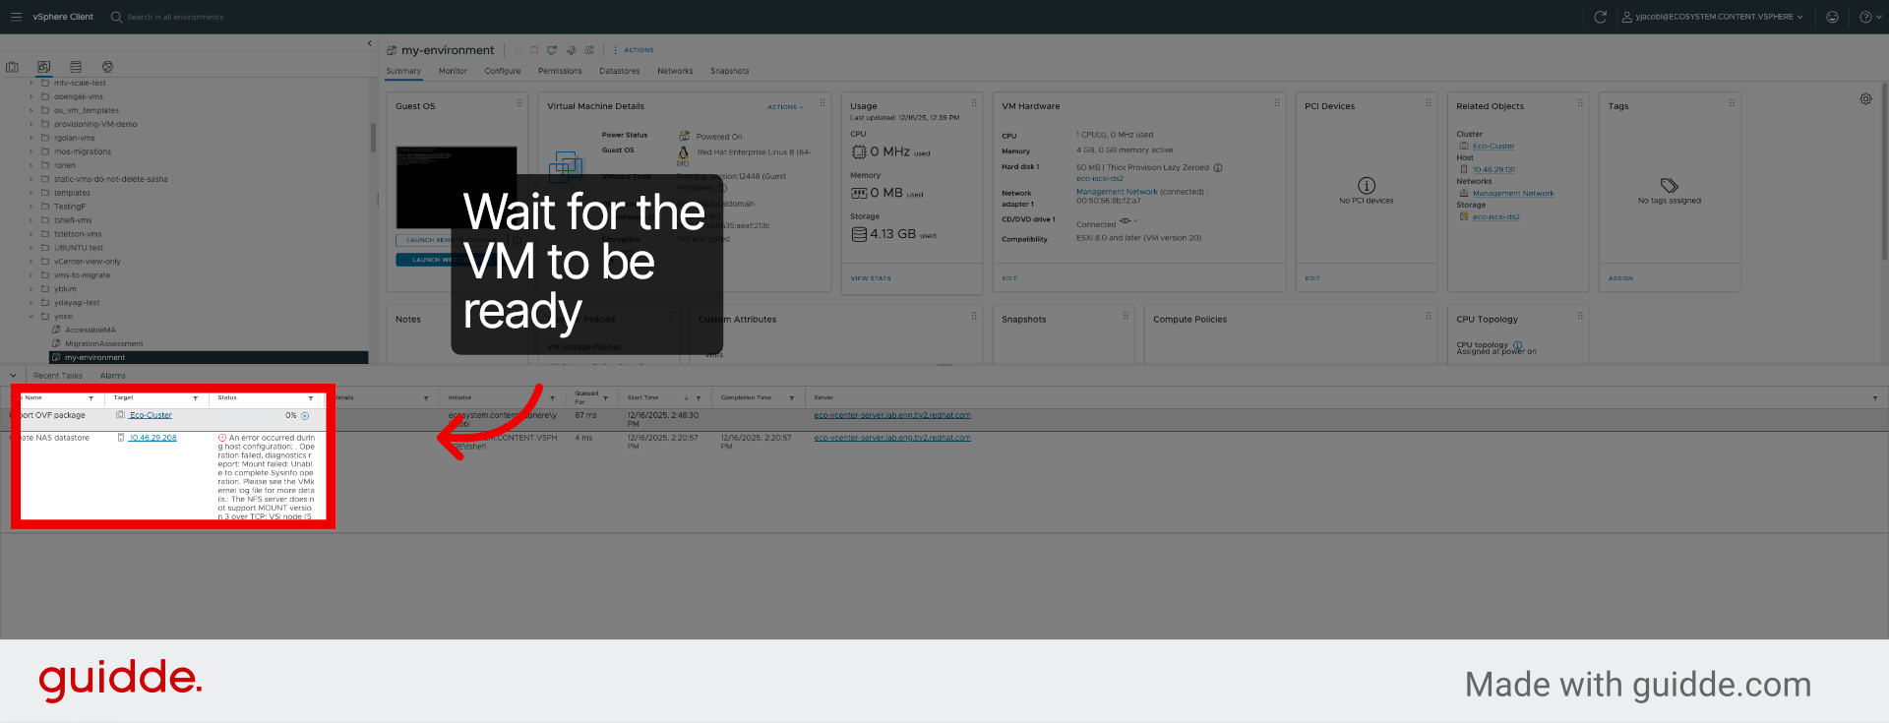Click ASSIGN in the Tags card

click(1620, 278)
